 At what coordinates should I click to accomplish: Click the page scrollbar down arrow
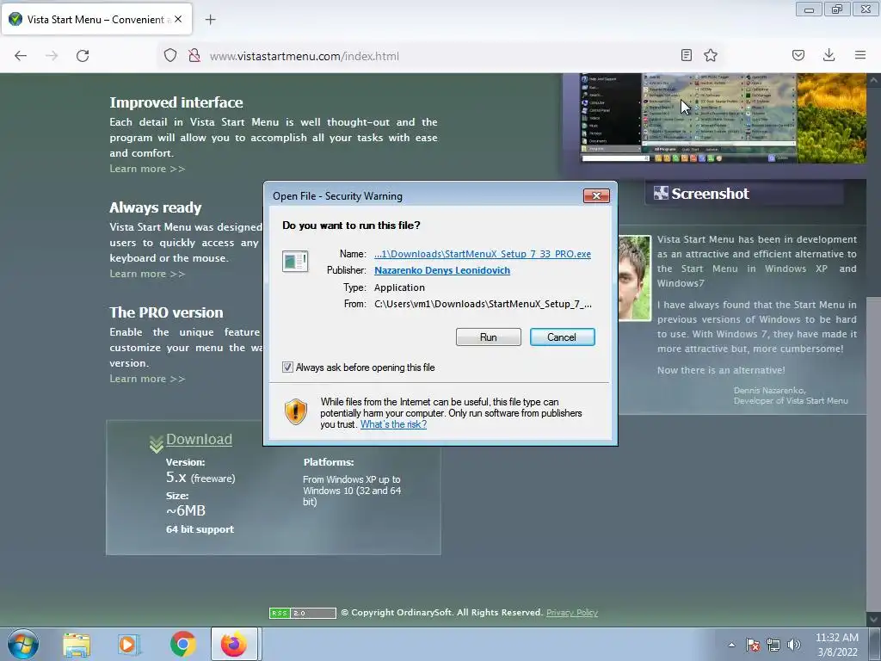coord(873,620)
